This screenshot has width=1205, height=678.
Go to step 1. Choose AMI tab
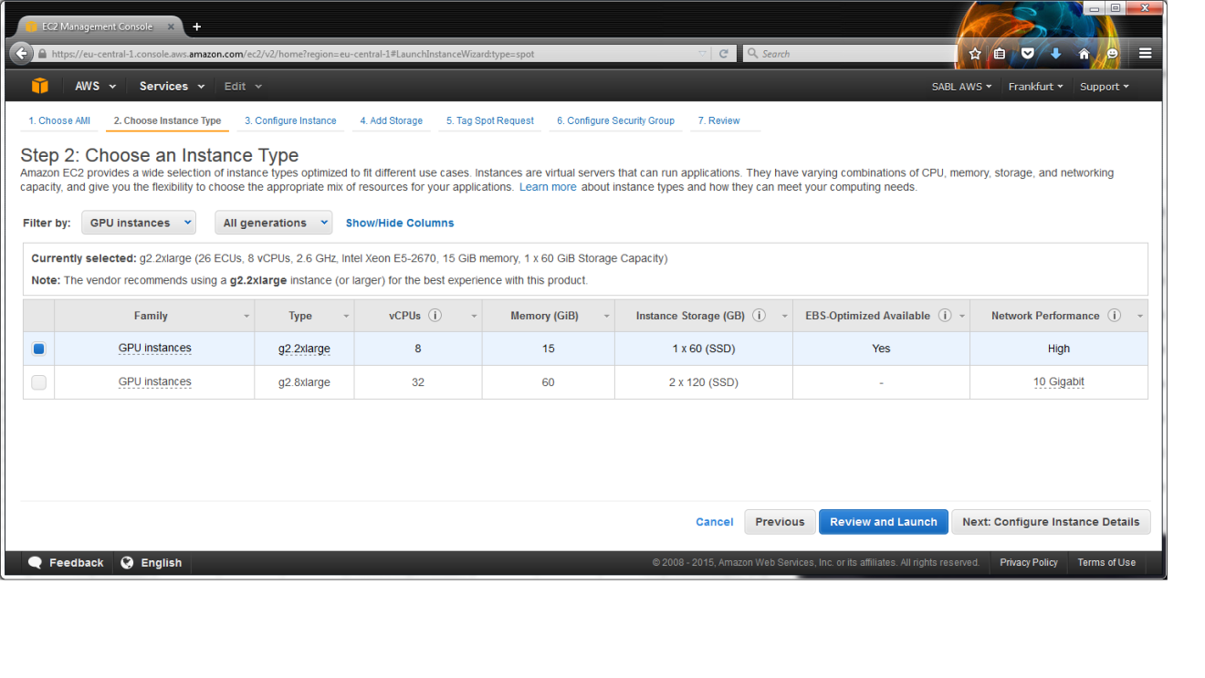pos(59,120)
